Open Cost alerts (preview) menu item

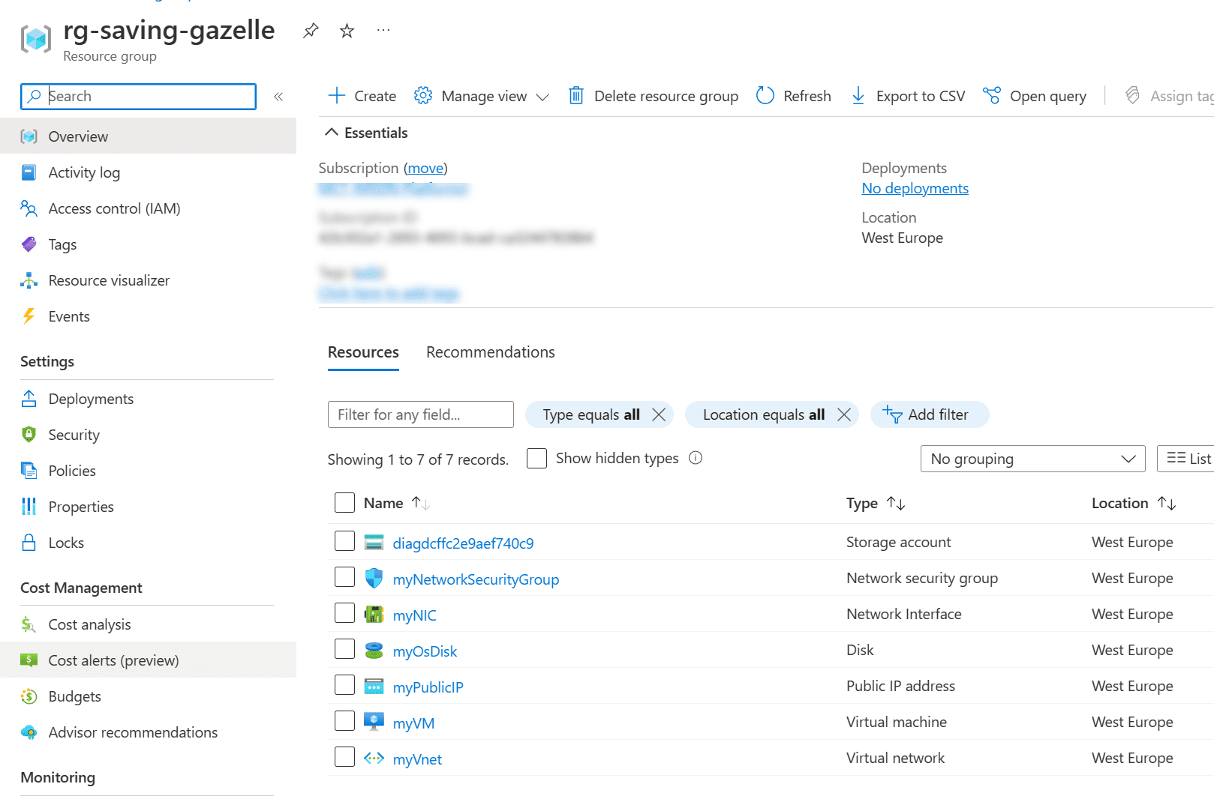(x=148, y=660)
